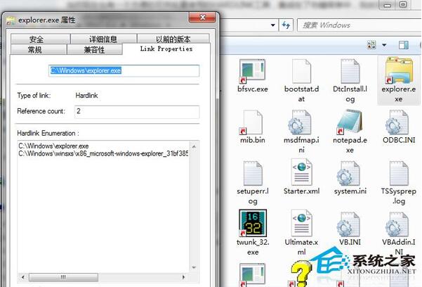
Task: Click the left arrow of horizontal scrollbar
Action: point(23,277)
